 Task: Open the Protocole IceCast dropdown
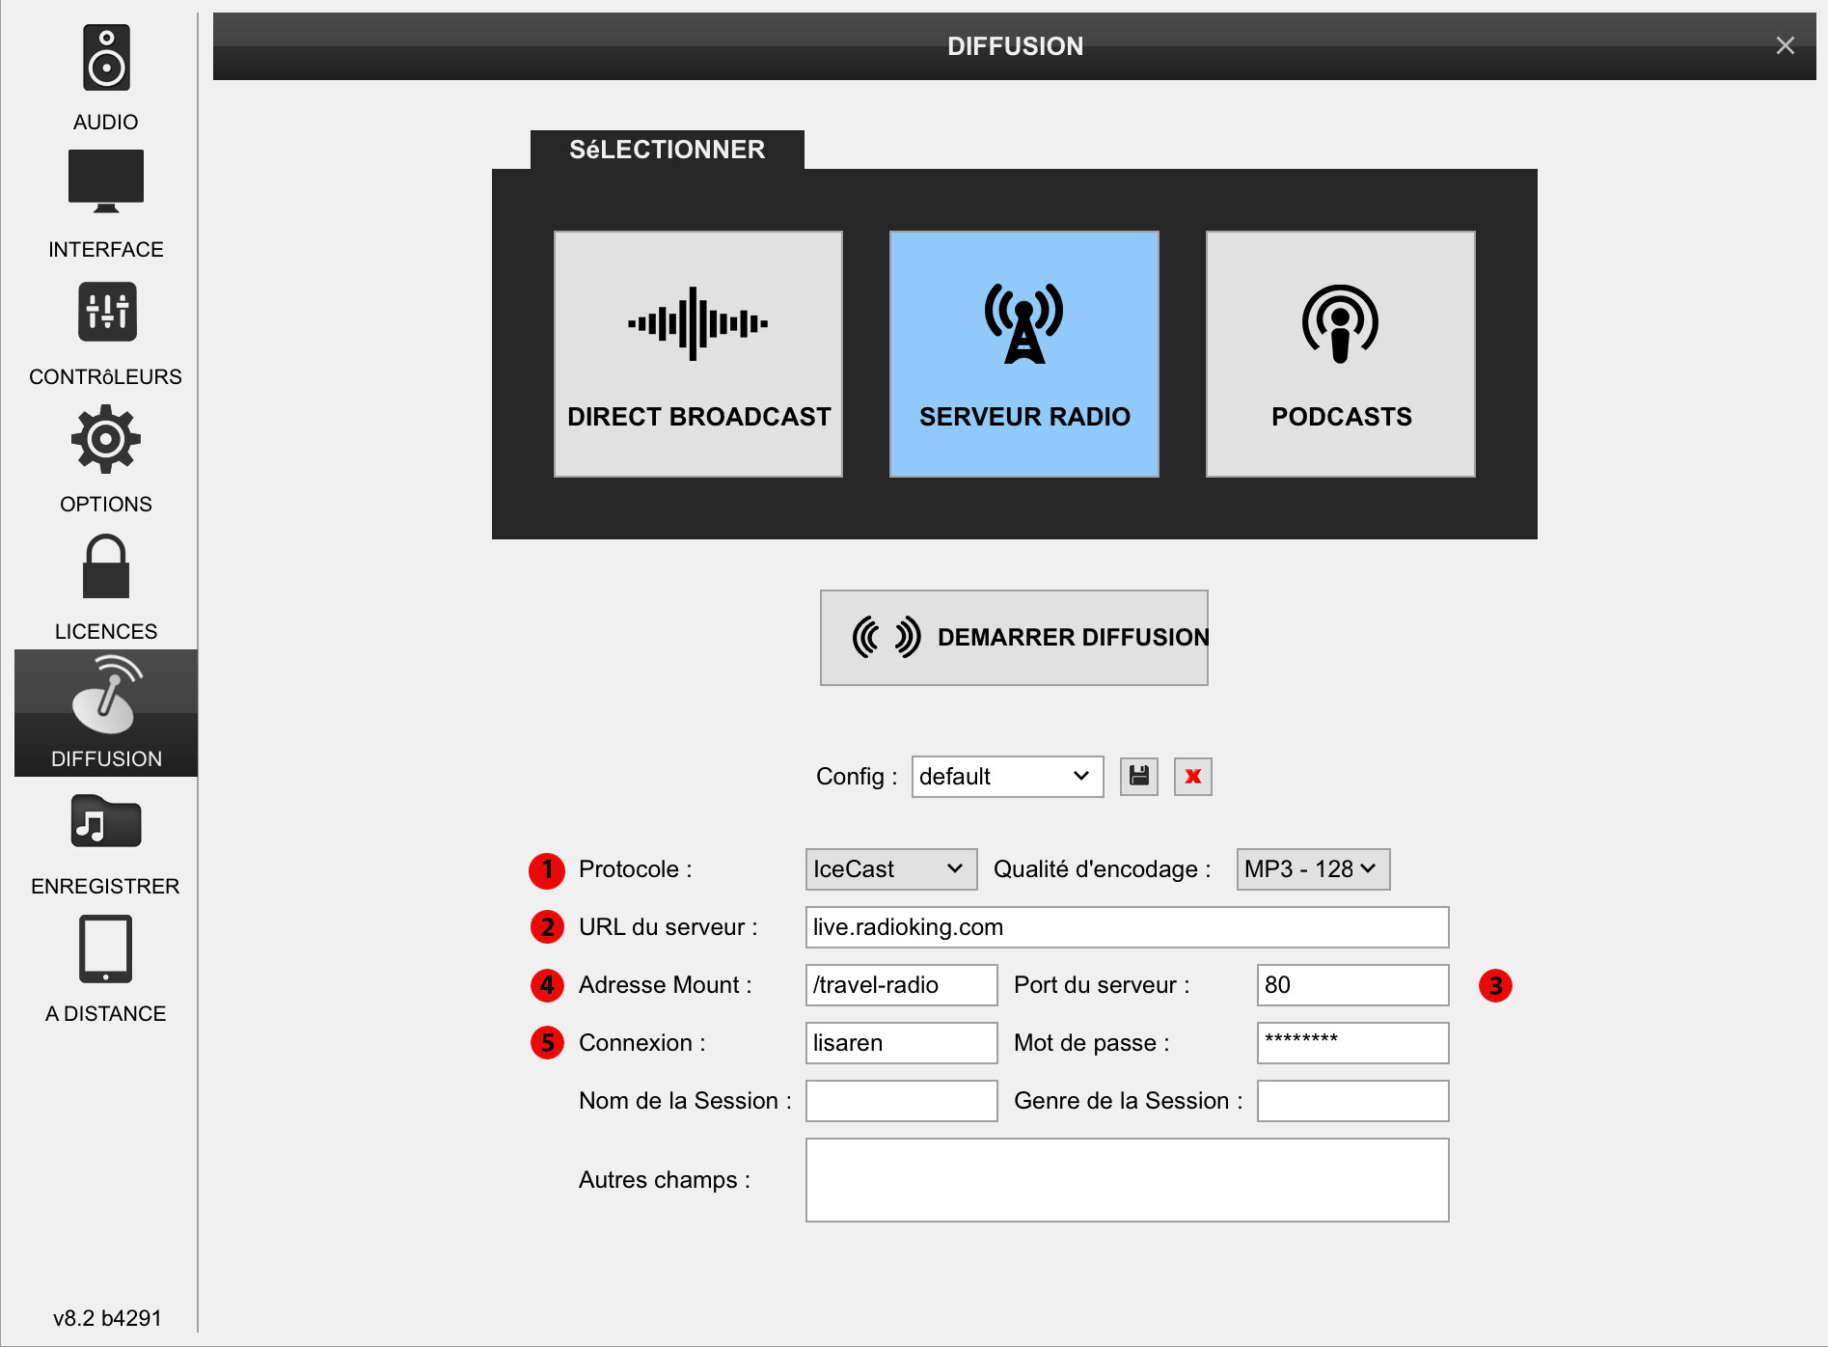[891, 869]
